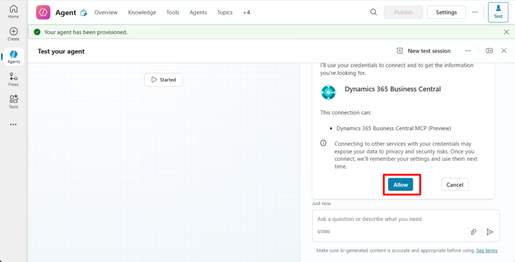Open test session more options ellipsis
The width and height of the screenshot is (515, 262).
click(468, 51)
